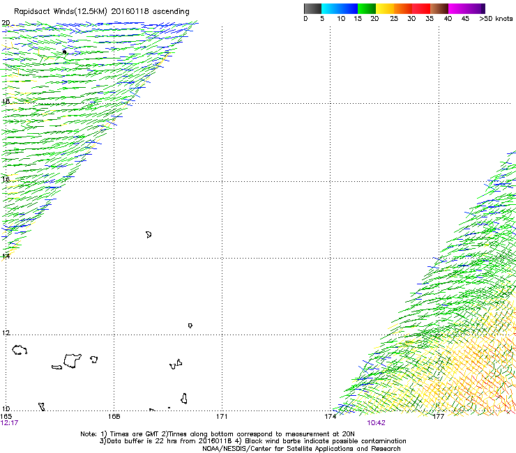Click the "171" longitude axis label
The width and height of the screenshot is (516, 453).
[222, 417]
